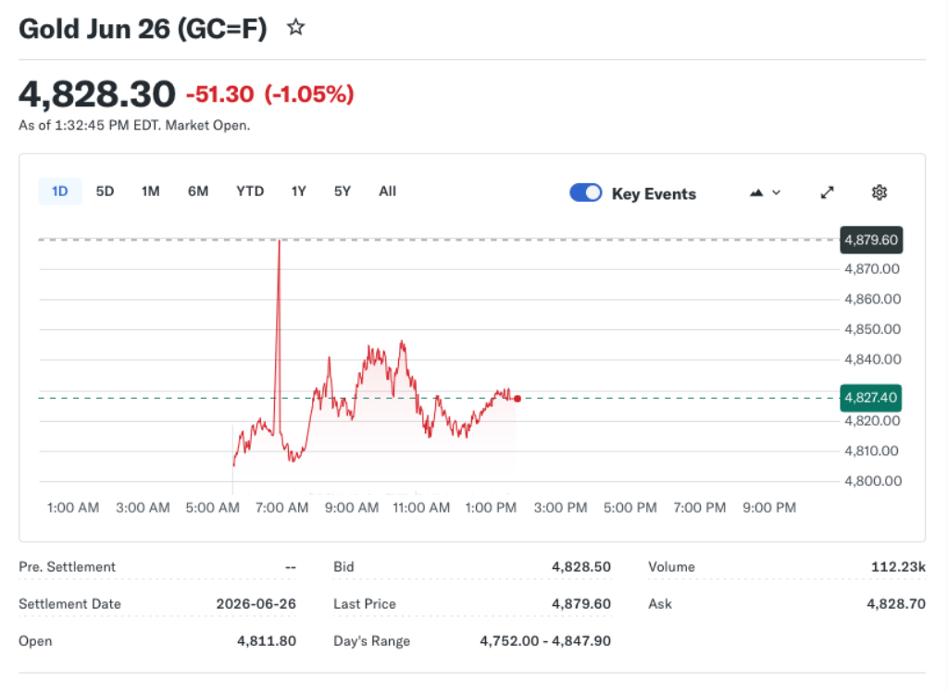Turn off the Key Events toggle
Viewport: 948px width, 692px height.
586,193
